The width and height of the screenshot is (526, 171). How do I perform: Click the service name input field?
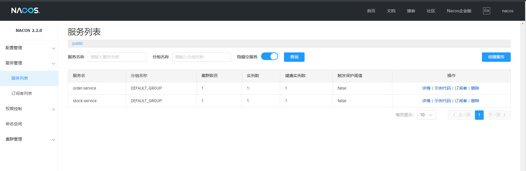(117, 57)
